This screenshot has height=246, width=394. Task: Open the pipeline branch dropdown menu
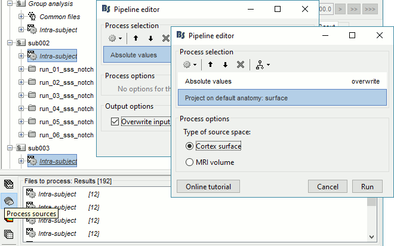pyautogui.click(x=263, y=64)
